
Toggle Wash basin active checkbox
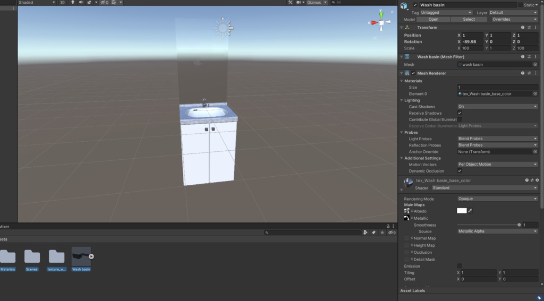(415, 5)
